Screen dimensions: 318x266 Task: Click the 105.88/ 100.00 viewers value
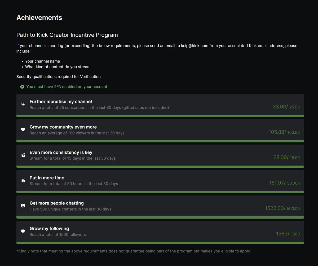click(x=284, y=132)
